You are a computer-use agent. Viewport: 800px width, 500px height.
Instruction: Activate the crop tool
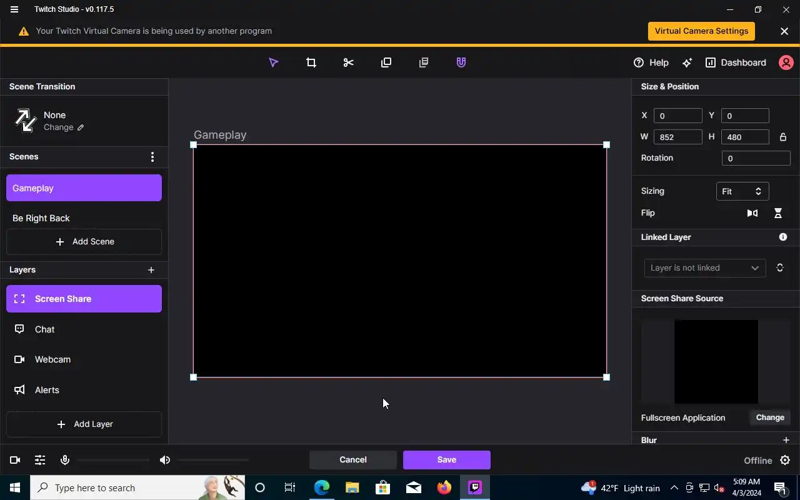[311, 62]
